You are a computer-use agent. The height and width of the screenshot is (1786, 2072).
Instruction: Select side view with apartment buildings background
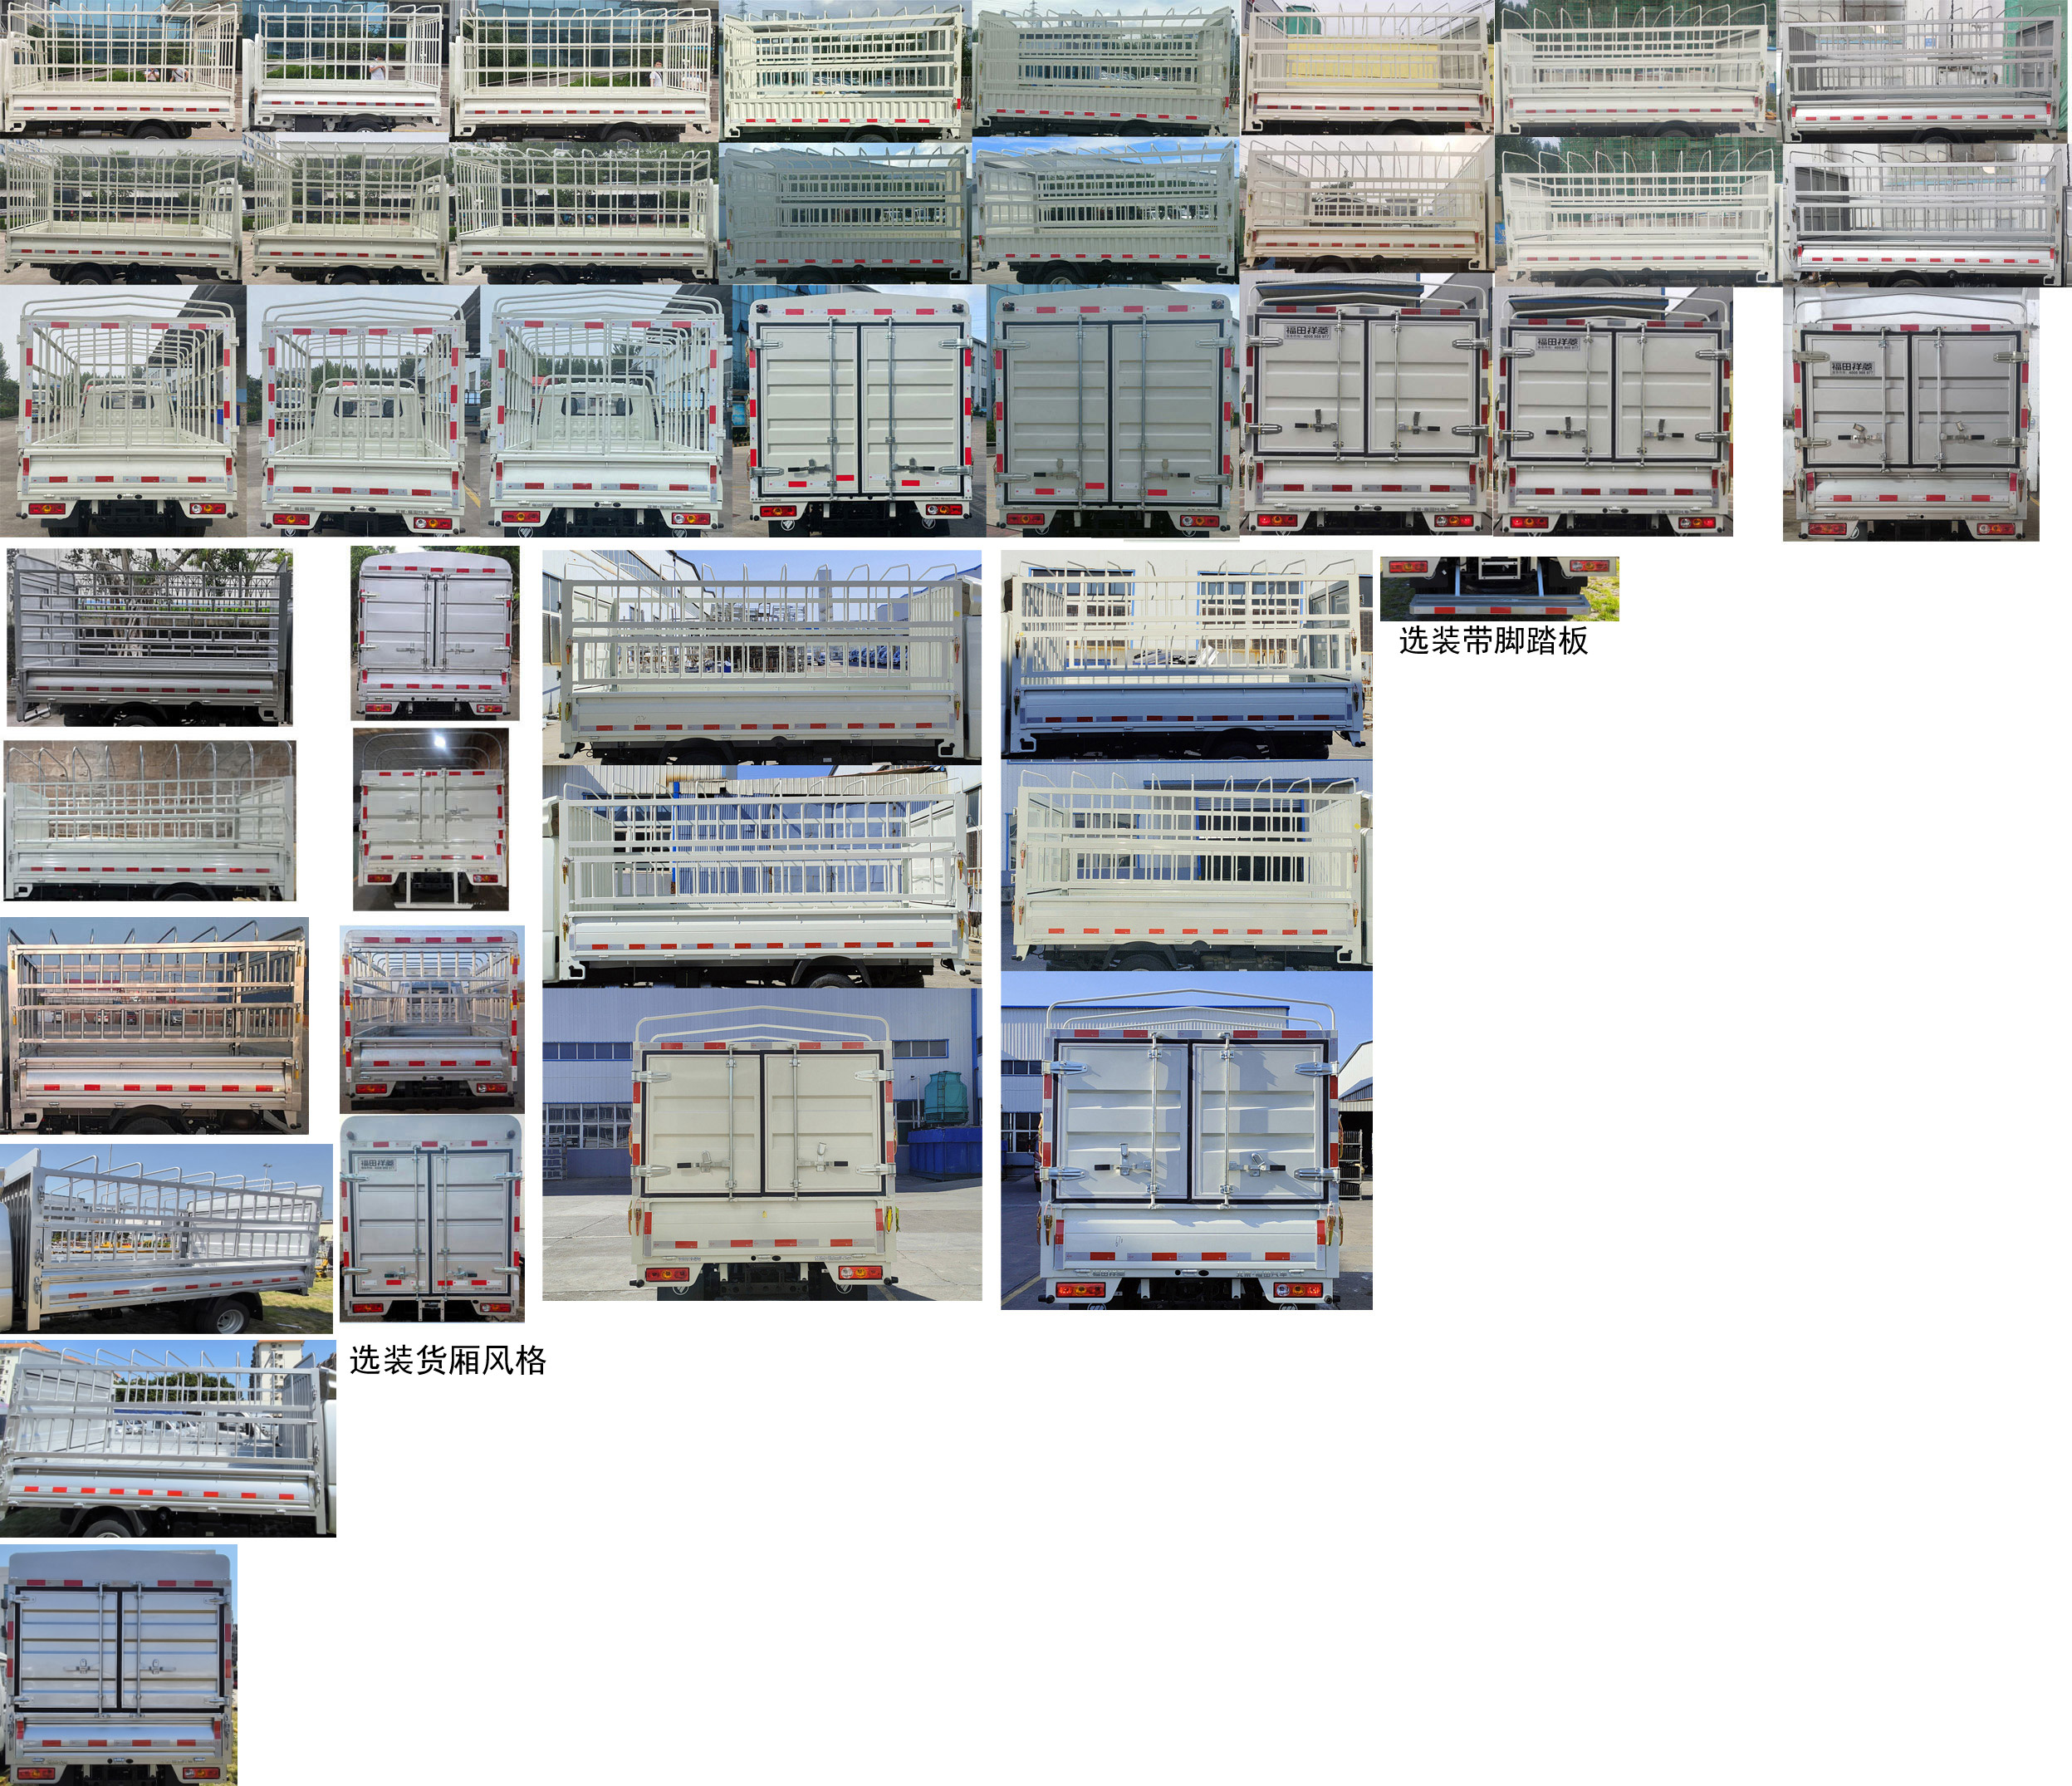pos(167,1437)
